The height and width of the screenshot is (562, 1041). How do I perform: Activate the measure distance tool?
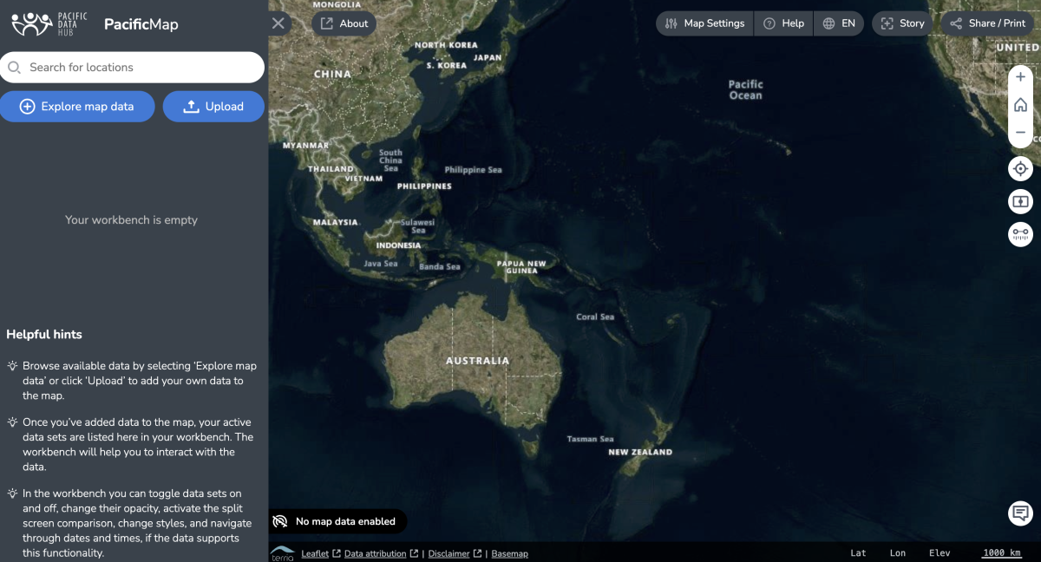(1020, 233)
